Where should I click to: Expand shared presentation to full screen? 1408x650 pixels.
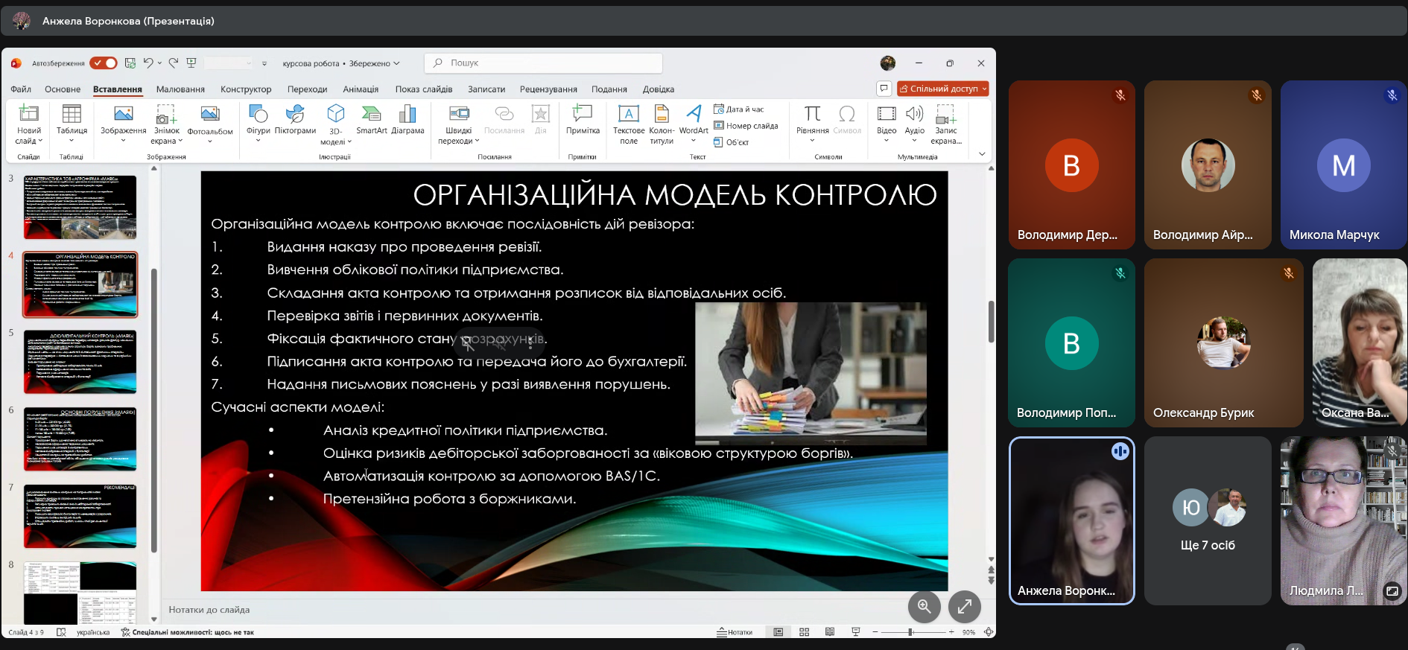964,607
